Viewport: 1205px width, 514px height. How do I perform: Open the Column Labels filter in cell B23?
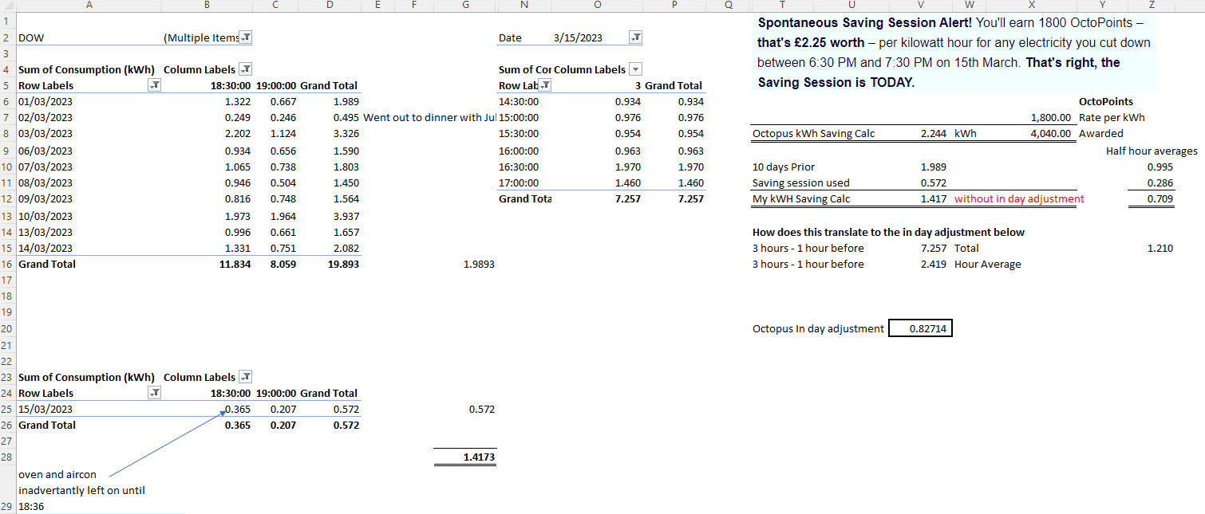(x=247, y=377)
